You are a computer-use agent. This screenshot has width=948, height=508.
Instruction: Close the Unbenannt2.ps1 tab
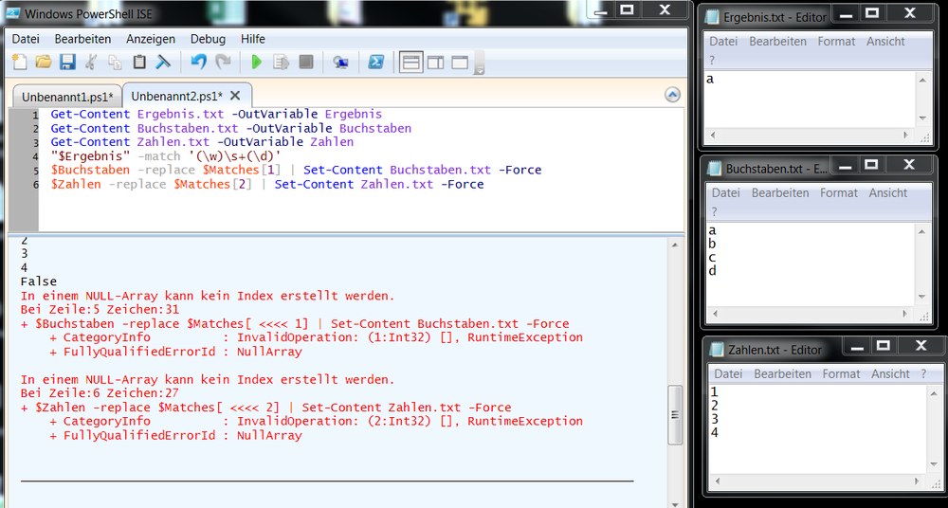coord(235,96)
